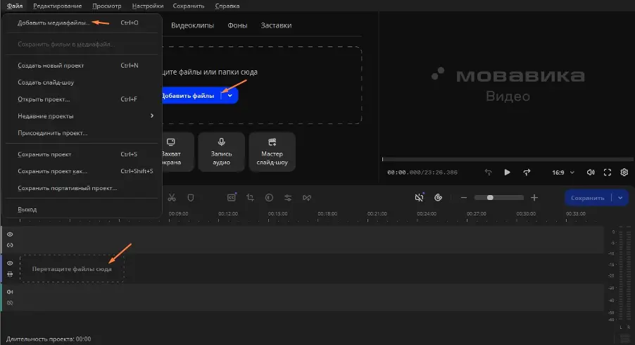Open the Сохранить menu in menu bar

(188, 6)
